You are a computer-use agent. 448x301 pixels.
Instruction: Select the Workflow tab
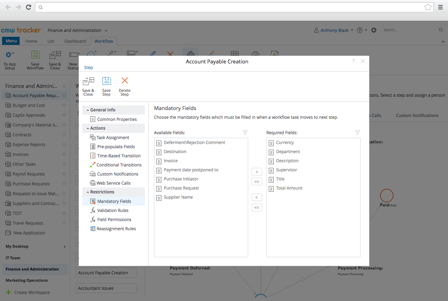104,41
